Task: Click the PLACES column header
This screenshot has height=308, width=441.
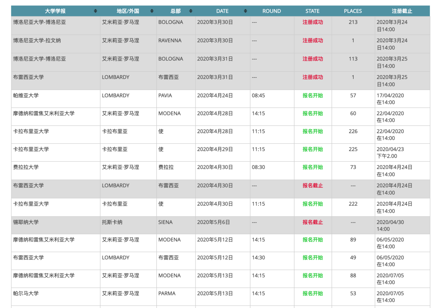Action: (353, 11)
